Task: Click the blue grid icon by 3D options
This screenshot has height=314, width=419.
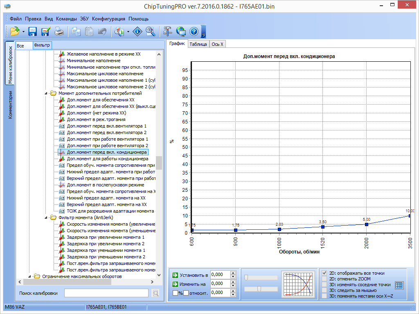Action: point(399,285)
